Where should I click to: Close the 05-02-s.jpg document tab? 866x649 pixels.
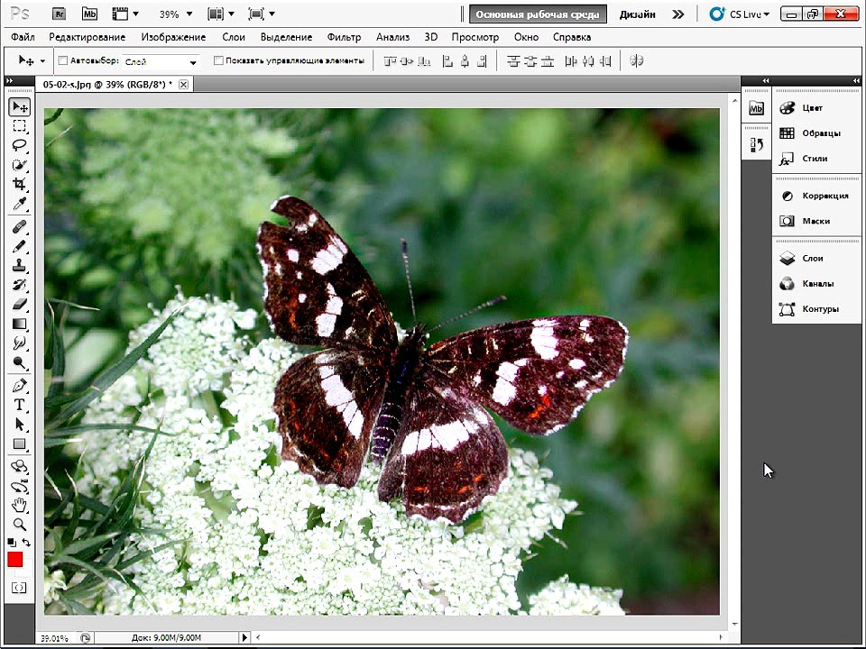pos(183,84)
